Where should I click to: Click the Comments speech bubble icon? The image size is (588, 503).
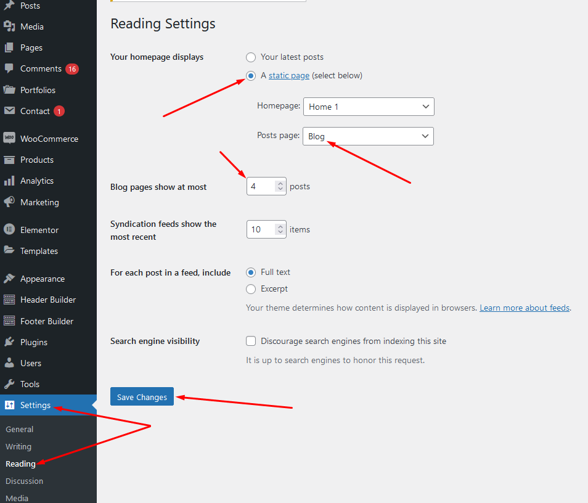point(9,68)
